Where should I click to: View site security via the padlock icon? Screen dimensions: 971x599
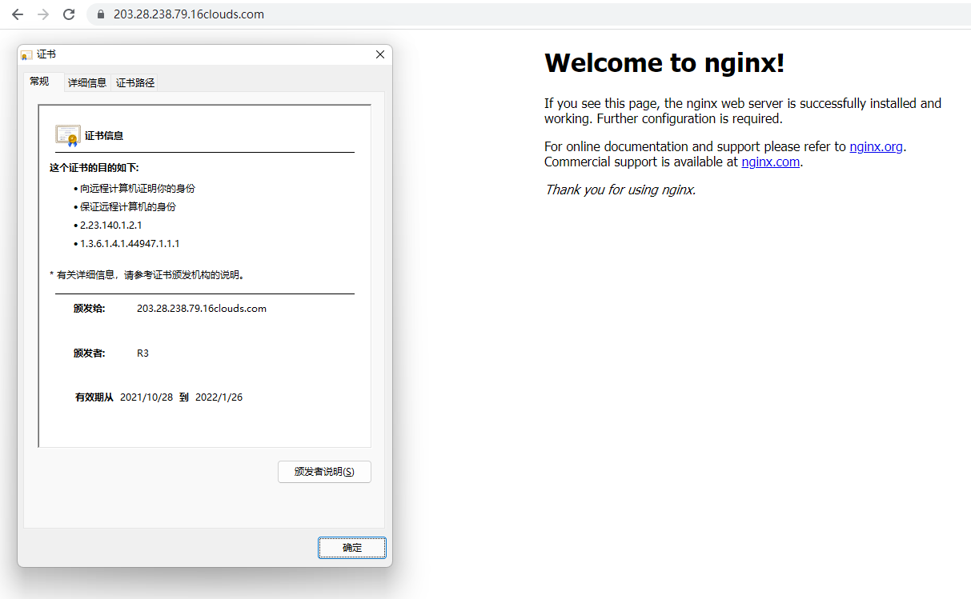click(x=100, y=14)
